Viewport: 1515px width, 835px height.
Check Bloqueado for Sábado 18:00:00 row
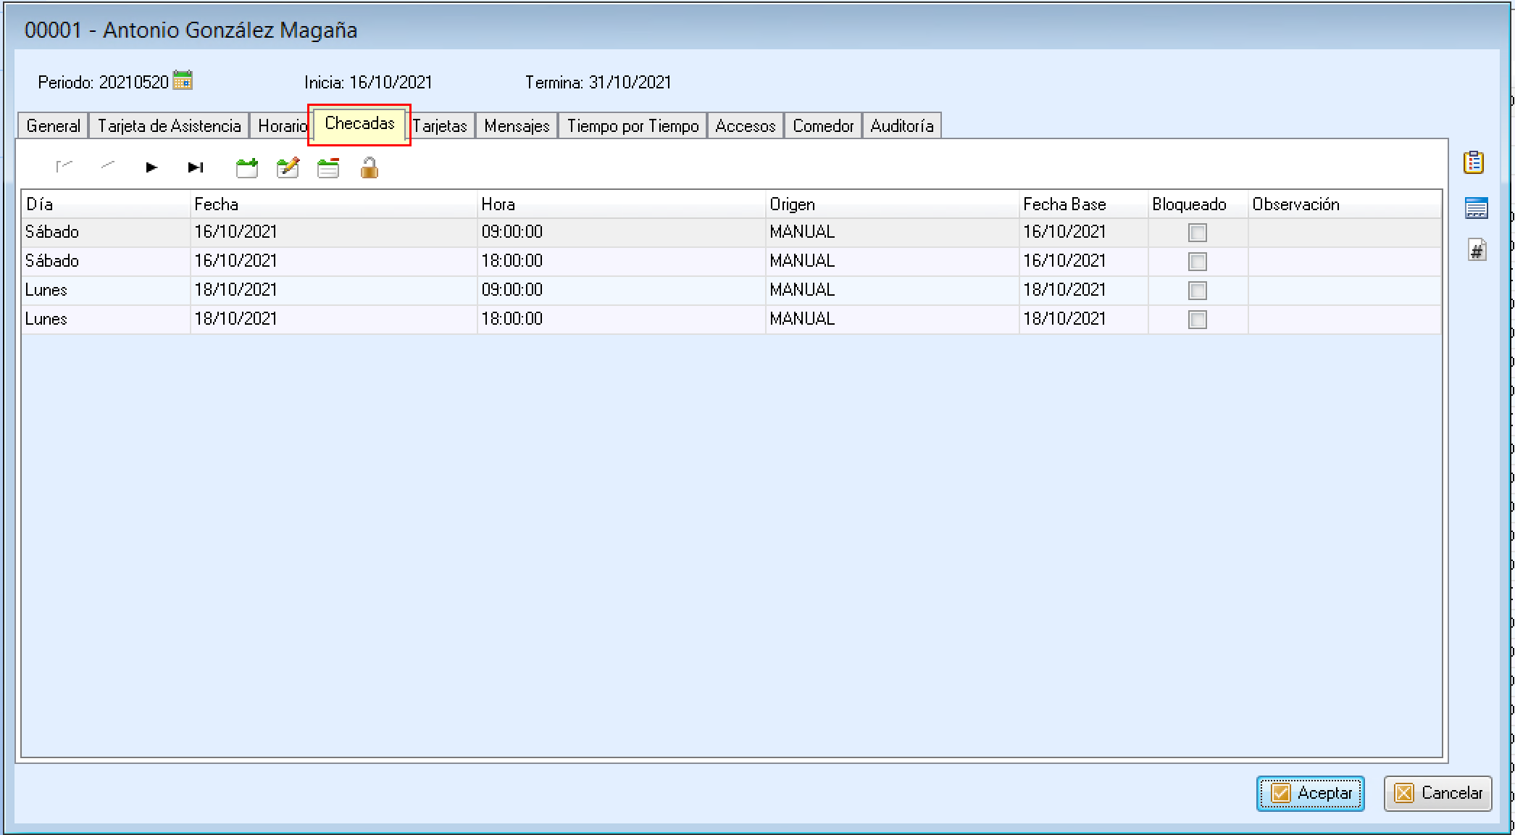click(1198, 262)
